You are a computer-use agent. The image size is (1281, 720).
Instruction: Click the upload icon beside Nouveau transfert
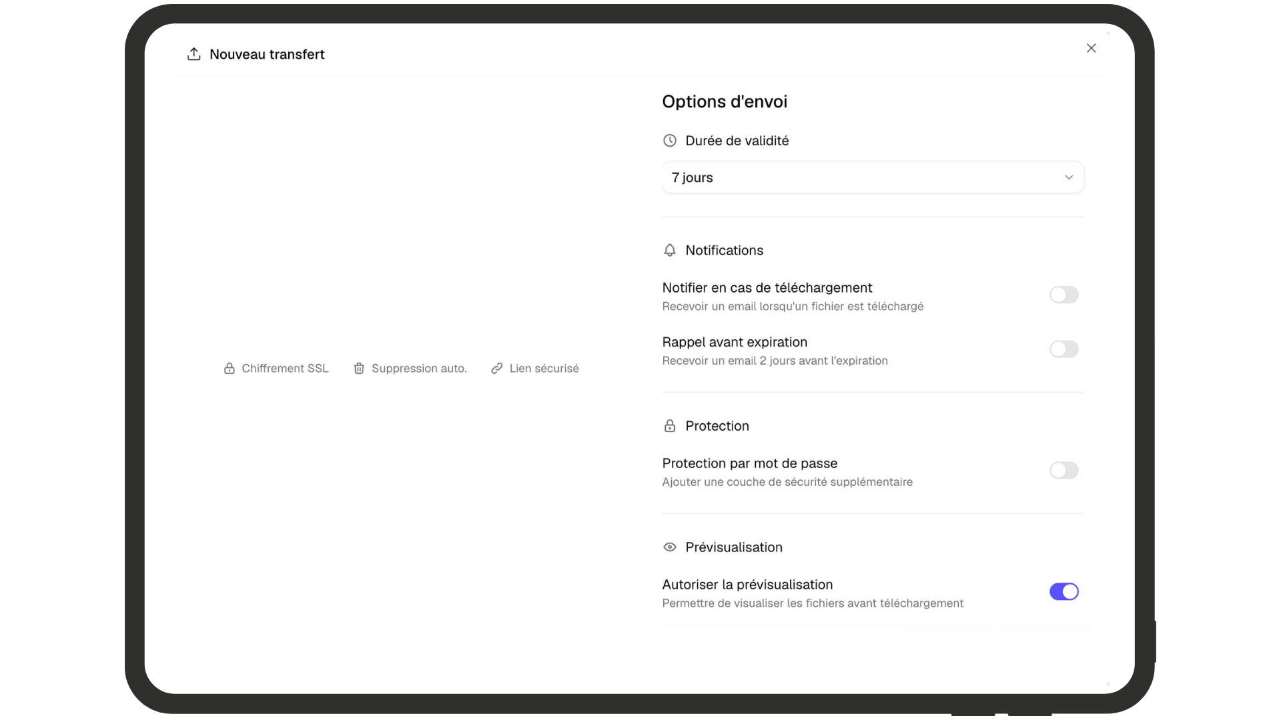click(x=193, y=54)
